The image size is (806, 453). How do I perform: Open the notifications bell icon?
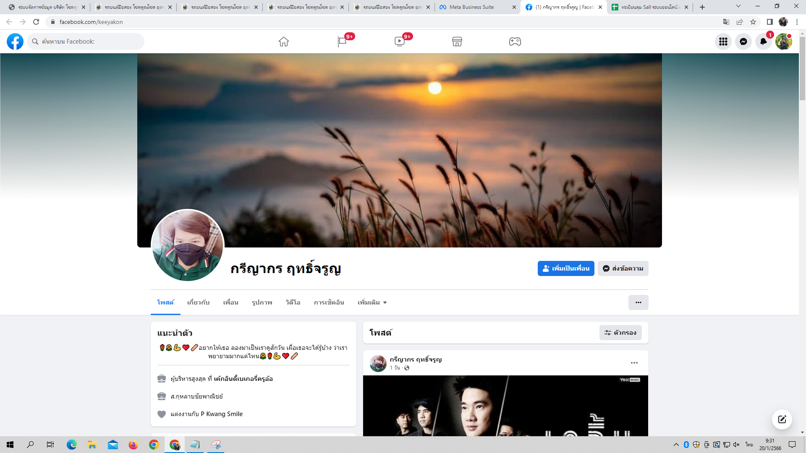click(764, 42)
